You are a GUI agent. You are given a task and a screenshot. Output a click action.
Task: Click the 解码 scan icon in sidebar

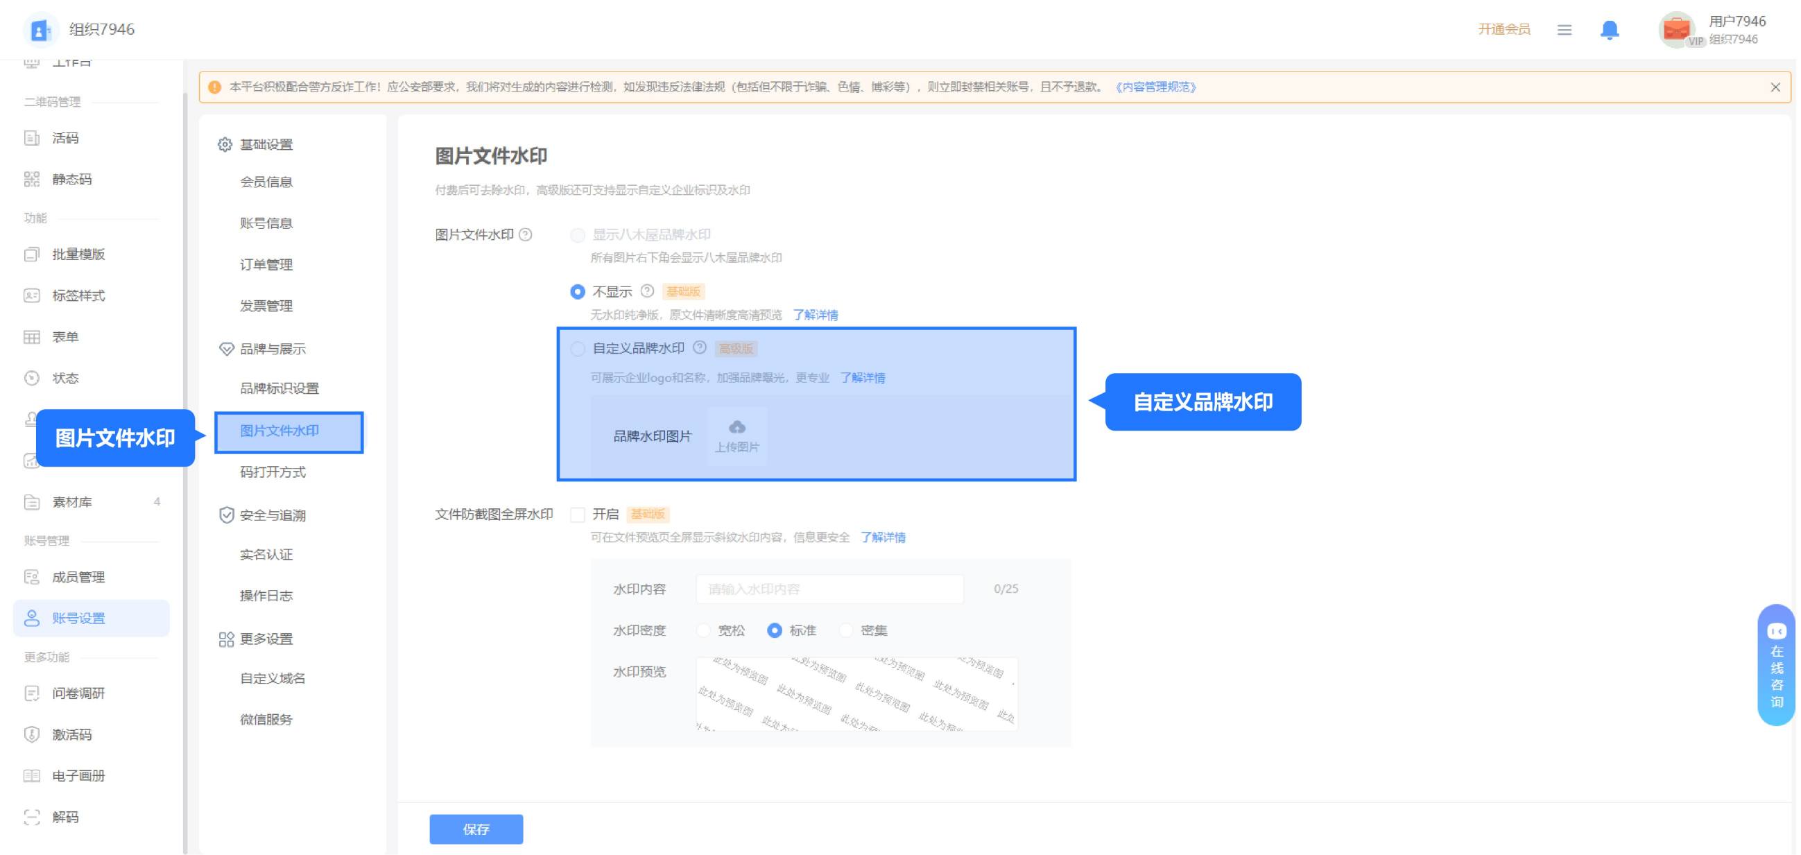32,816
